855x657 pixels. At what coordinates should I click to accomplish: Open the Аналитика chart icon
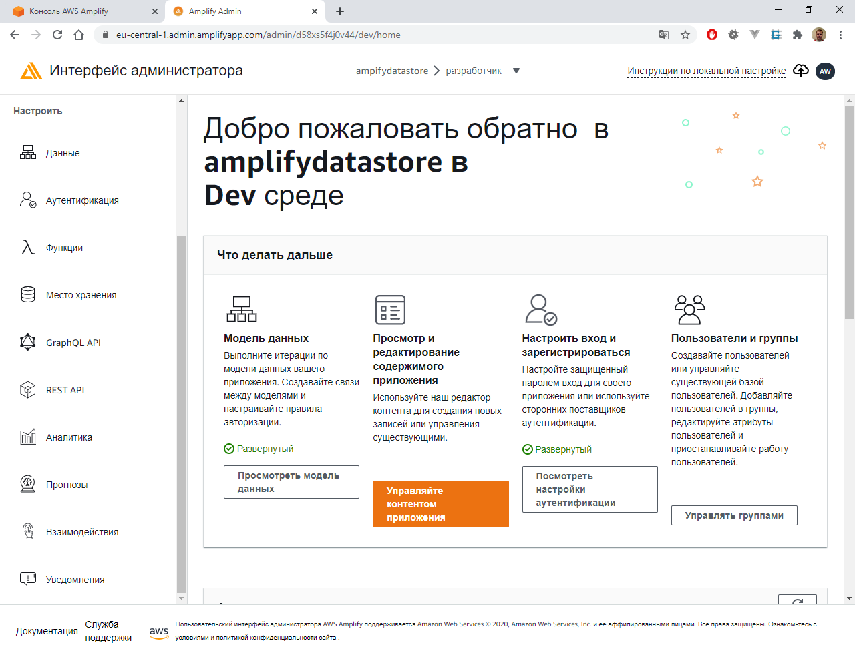pos(28,437)
